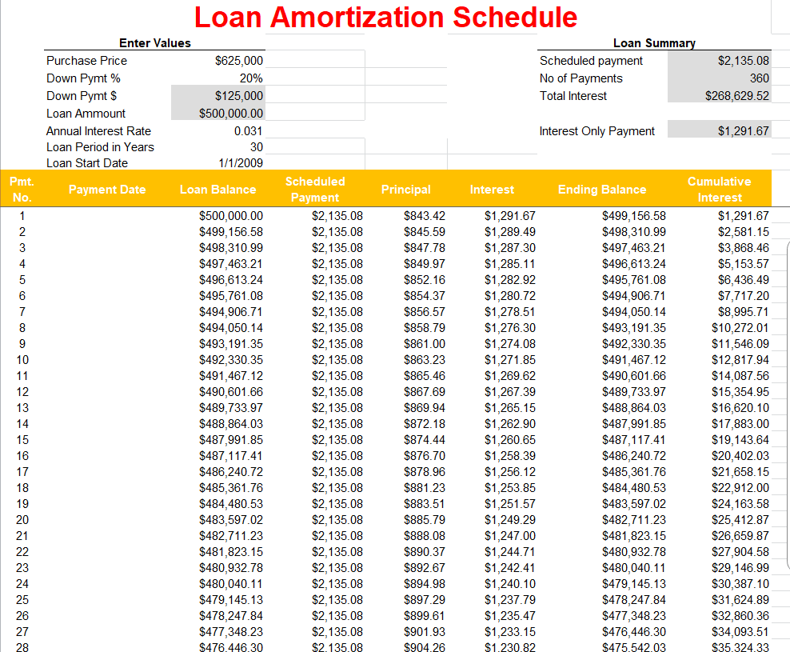The height and width of the screenshot is (652, 790).
Task: Select loan balance $492,330.35 in payment 10
Action: 231,360
